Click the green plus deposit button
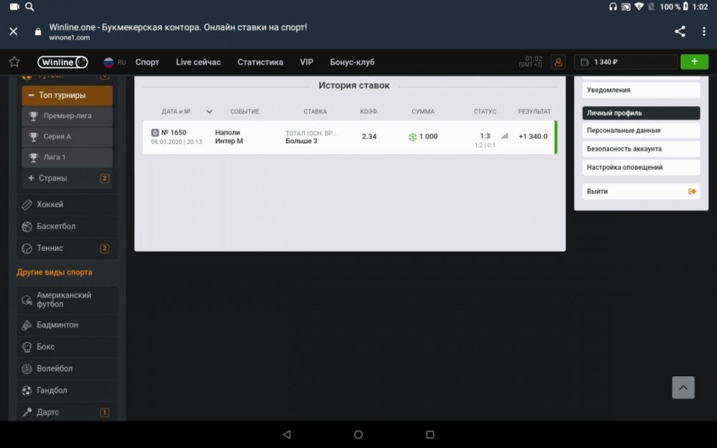 pos(693,62)
